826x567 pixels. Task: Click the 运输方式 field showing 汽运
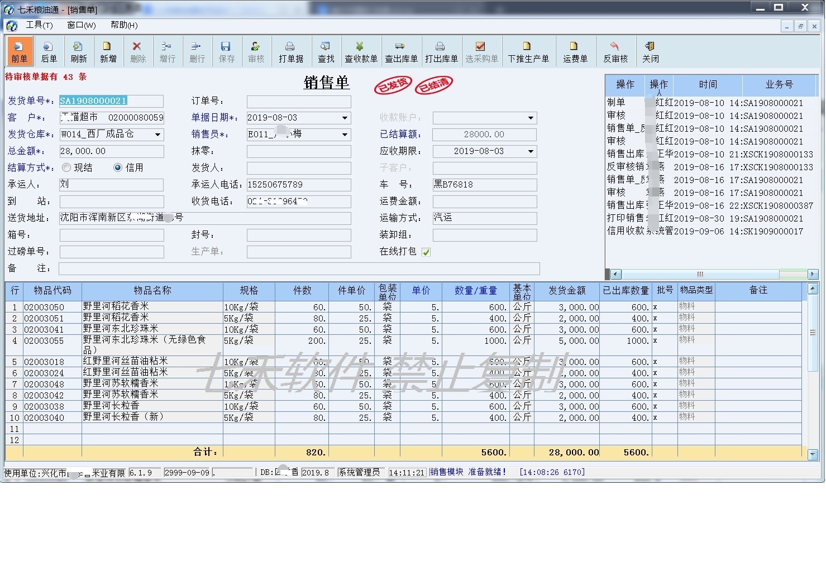tap(485, 218)
